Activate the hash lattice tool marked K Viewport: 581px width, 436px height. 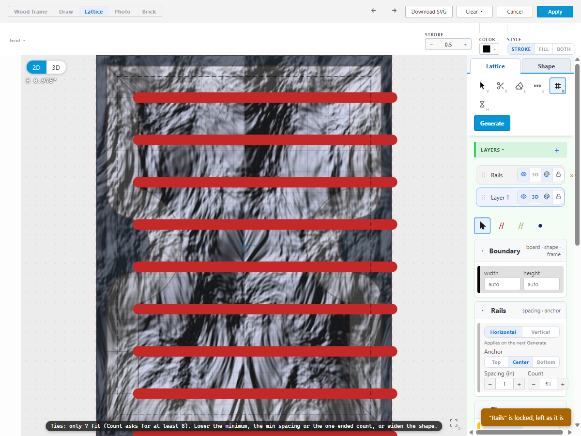click(557, 86)
